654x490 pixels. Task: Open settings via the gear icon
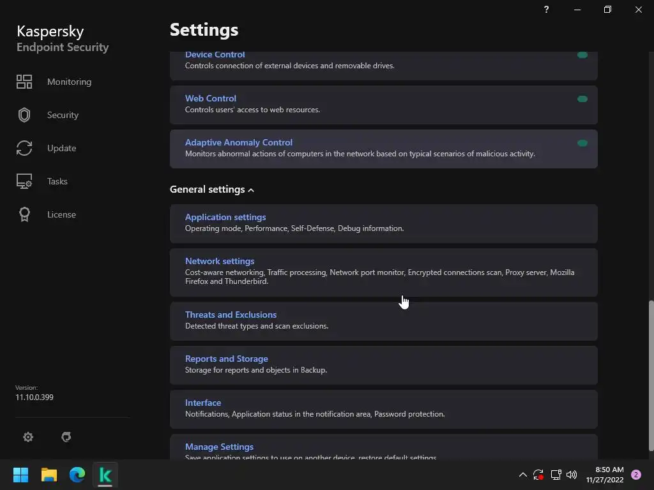[28, 437]
